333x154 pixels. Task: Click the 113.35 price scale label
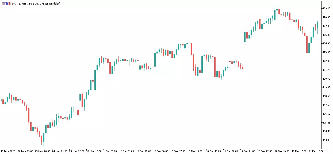tap(327, 140)
